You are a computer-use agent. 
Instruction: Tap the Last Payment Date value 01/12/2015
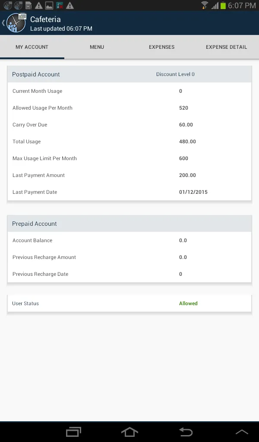click(x=193, y=192)
